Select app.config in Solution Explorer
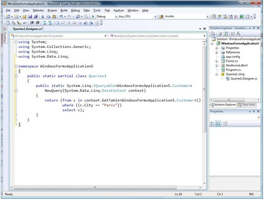The height and width of the screenshot is (199, 265). coord(233,57)
